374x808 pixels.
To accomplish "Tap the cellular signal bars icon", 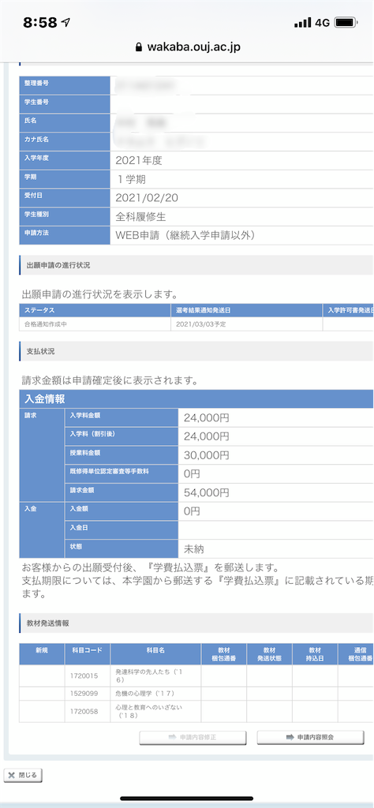I will (303, 23).
